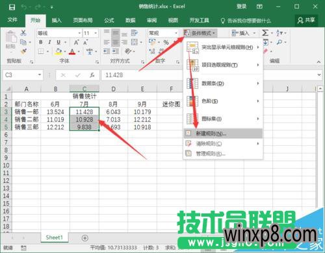This screenshot has width=325, height=253.
Task: Apply the red font color A
Action: coord(72,51)
